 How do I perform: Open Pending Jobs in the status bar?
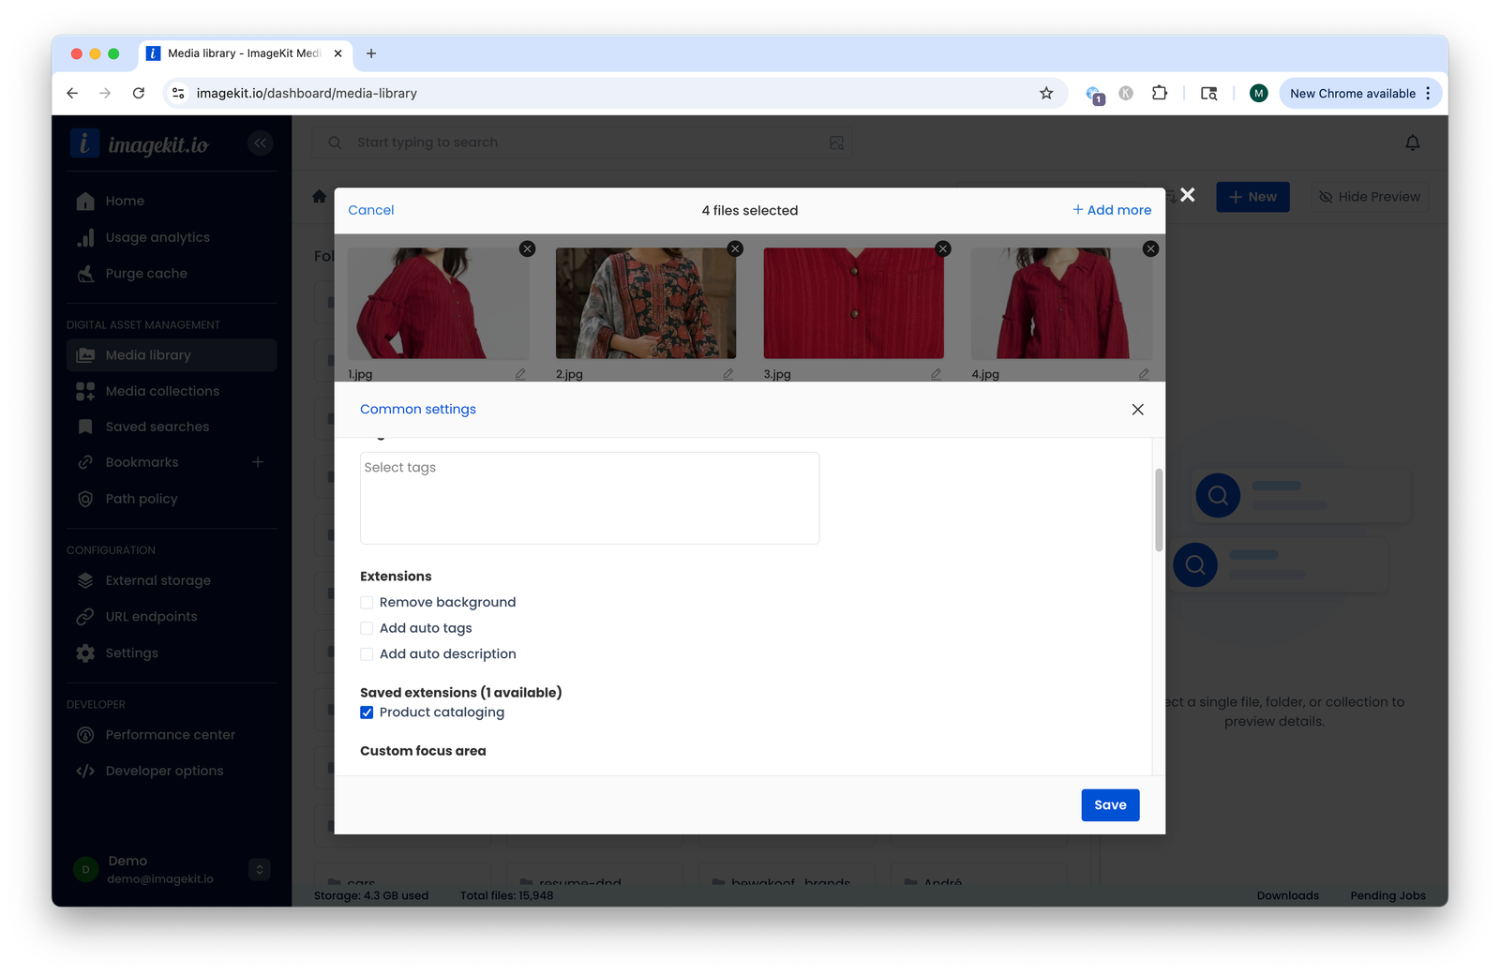[1387, 895]
